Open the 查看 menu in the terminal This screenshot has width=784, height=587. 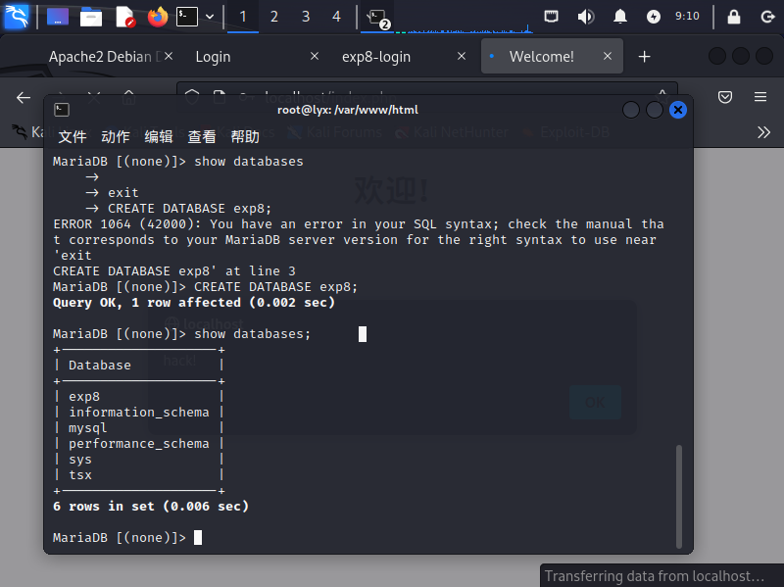coord(202,136)
